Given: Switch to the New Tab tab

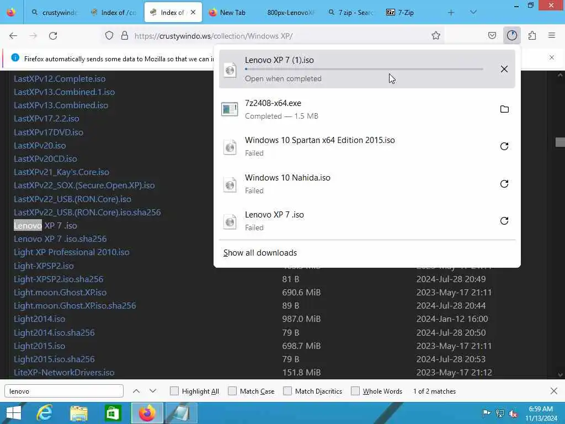Looking at the screenshot, I should (x=232, y=13).
